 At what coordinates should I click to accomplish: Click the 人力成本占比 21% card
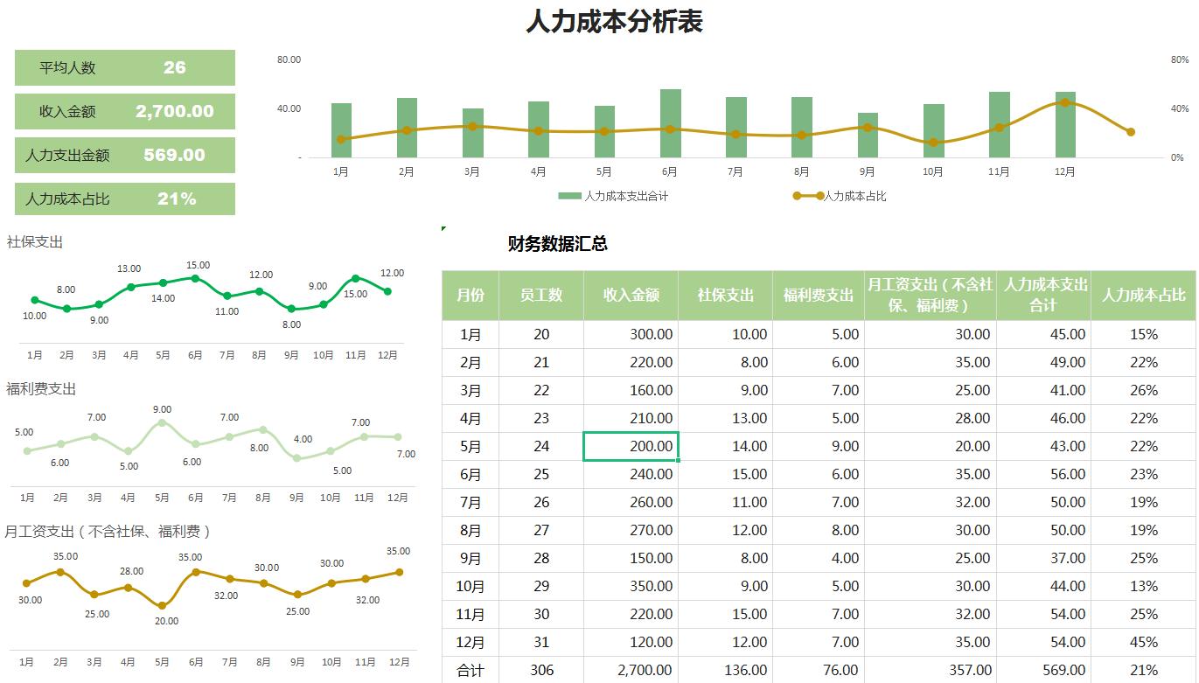(x=123, y=199)
